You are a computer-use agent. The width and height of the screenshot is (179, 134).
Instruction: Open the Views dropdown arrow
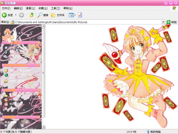pos(75,15)
